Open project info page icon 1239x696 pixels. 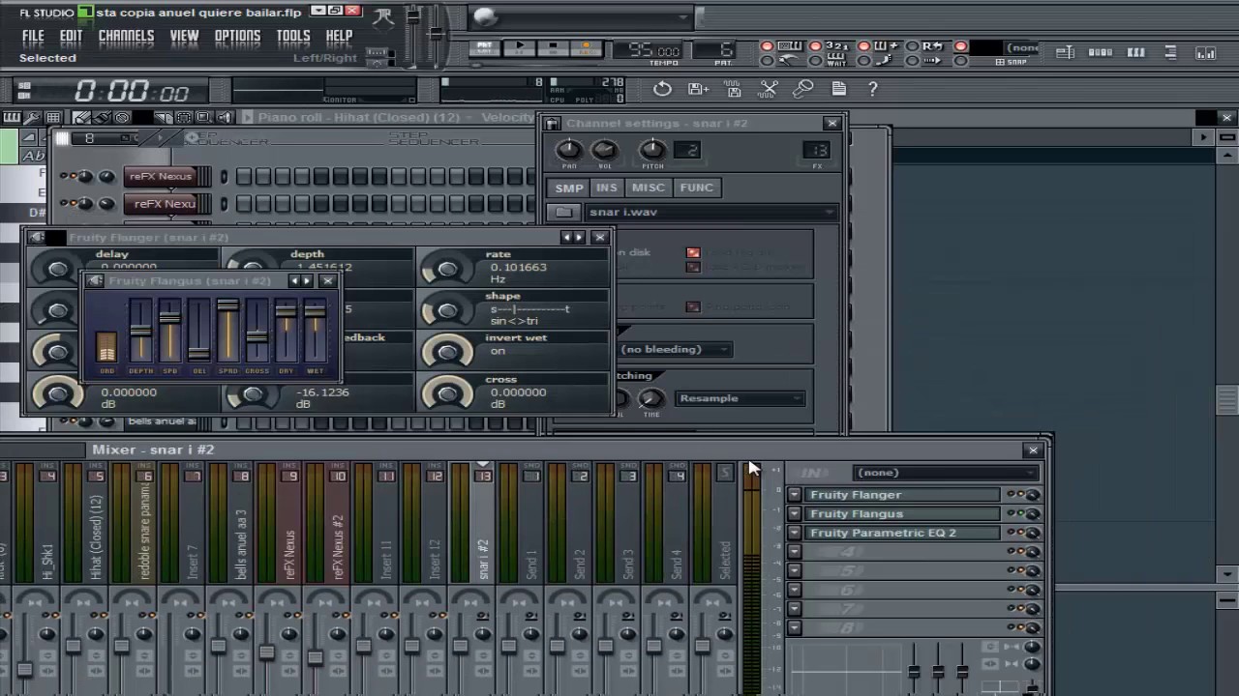coord(838,89)
